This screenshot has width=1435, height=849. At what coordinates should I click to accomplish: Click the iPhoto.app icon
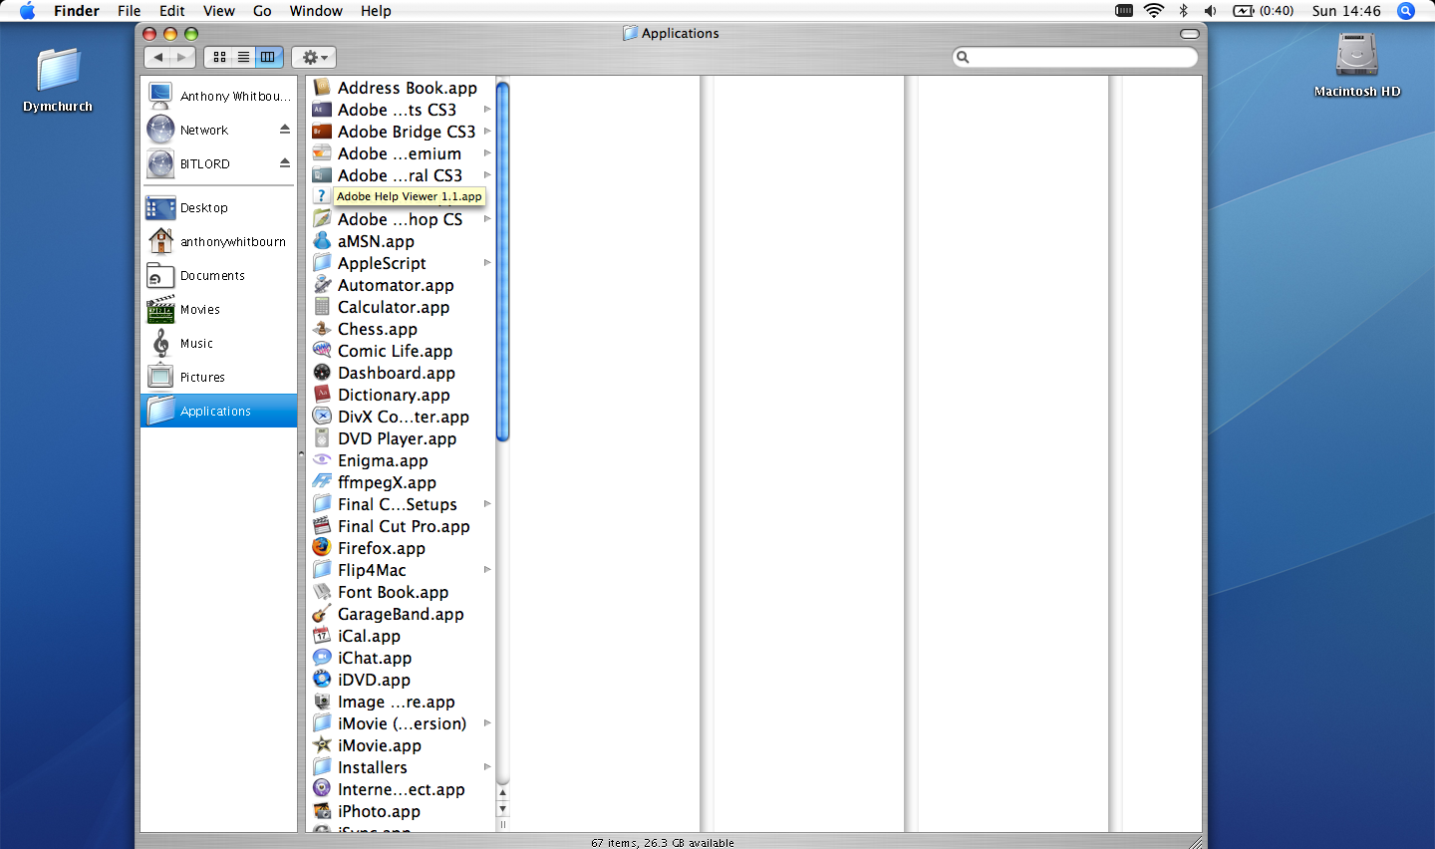pyautogui.click(x=322, y=811)
